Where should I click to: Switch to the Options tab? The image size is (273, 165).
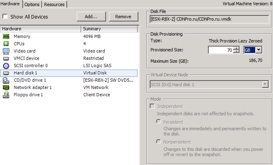(x=32, y=4)
